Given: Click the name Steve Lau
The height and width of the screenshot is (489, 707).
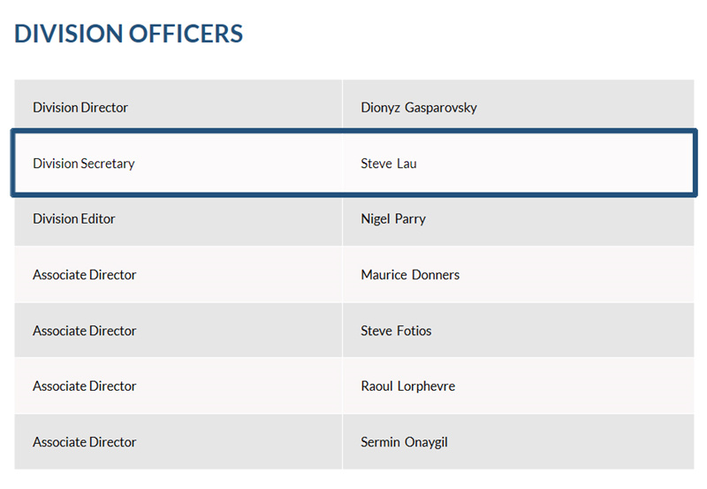Looking at the screenshot, I should (389, 164).
